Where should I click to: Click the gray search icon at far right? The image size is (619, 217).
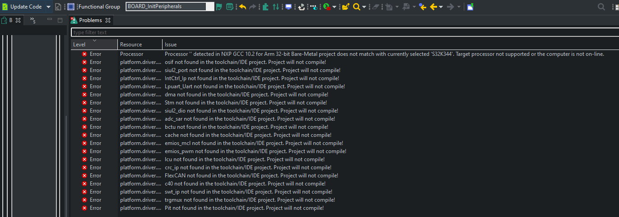[x=601, y=7]
